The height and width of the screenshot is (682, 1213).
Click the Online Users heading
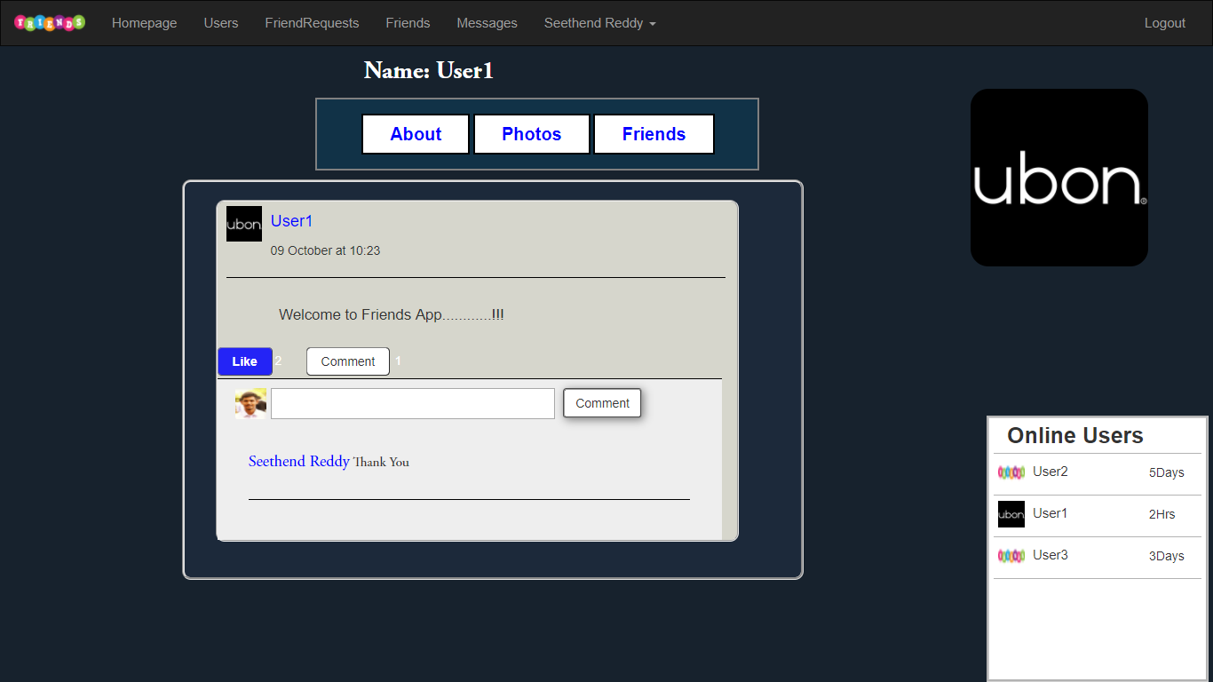click(x=1075, y=435)
